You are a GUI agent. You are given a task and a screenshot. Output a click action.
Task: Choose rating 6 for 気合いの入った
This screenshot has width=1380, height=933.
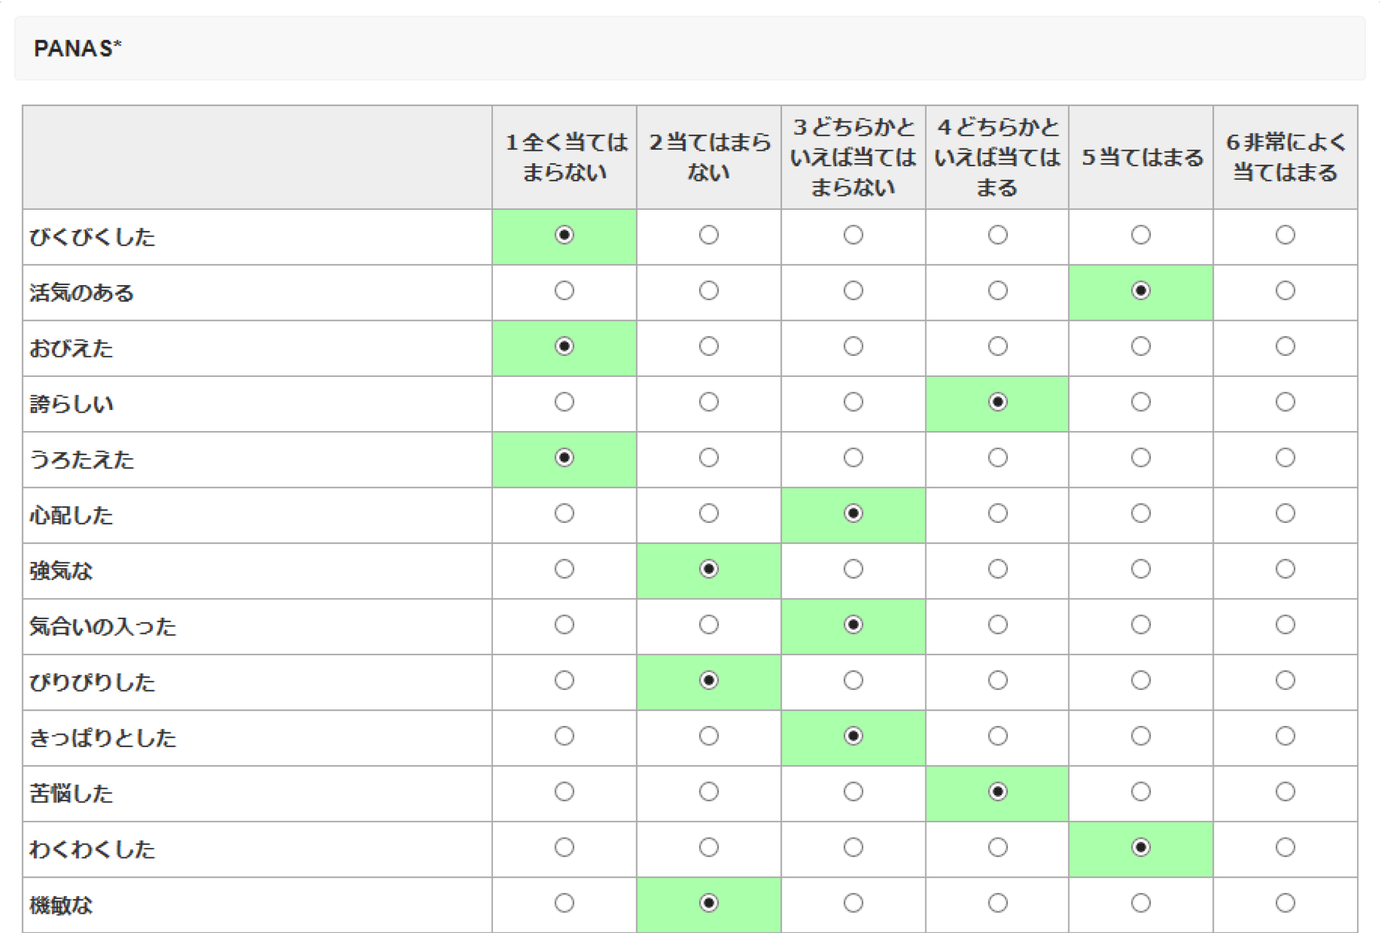(1285, 624)
